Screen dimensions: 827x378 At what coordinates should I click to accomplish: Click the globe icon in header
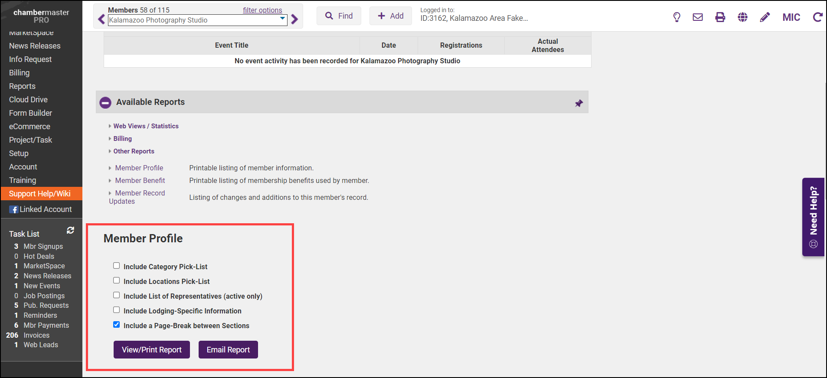click(x=743, y=17)
